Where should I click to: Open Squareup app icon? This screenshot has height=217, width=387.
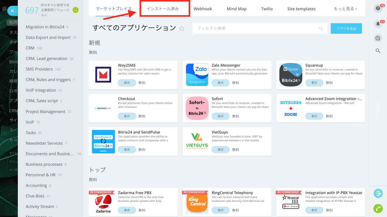tap(291, 75)
